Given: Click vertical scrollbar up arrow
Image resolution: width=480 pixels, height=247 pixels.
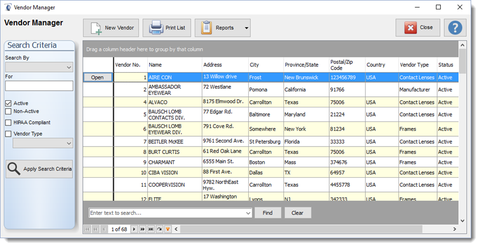Looking at the screenshot, I should [462, 45].
